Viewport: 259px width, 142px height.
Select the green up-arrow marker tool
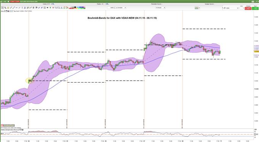[50, 8]
